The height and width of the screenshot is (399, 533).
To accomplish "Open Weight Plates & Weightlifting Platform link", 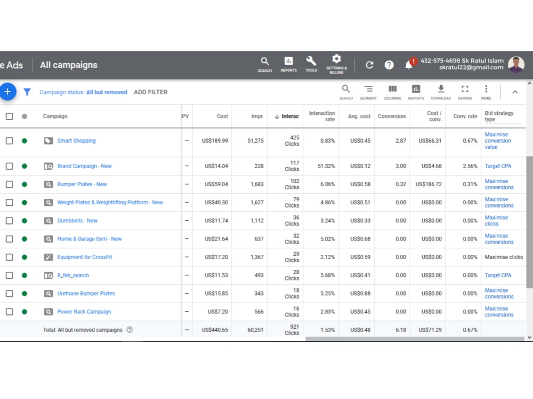I will point(110,203).
